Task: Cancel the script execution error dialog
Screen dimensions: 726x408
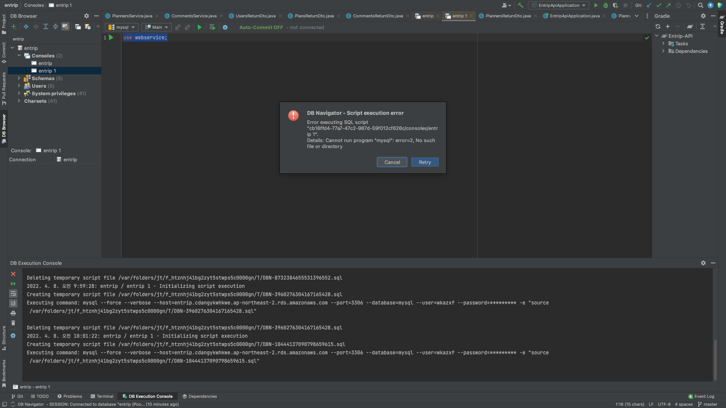Action: pos(392,162)
